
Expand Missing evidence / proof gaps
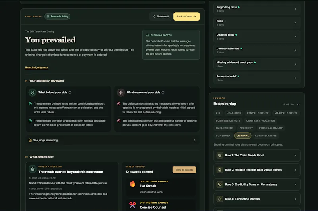257,64
